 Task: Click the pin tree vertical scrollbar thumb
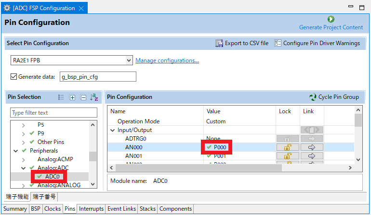click(93, 156)
